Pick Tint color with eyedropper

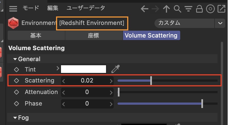[115, 69]
